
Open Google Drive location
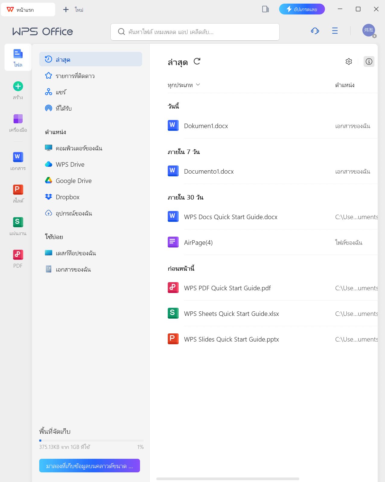[x=74, y=181]
